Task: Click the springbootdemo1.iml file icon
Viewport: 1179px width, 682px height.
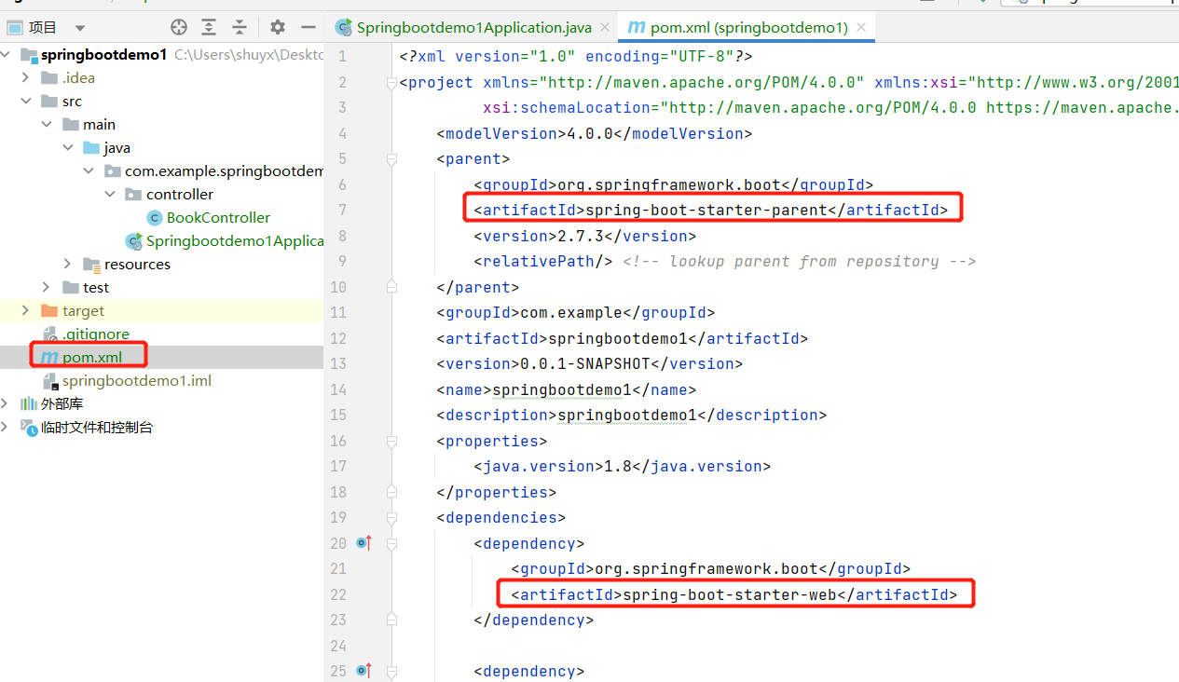Action: coord(51,380)
